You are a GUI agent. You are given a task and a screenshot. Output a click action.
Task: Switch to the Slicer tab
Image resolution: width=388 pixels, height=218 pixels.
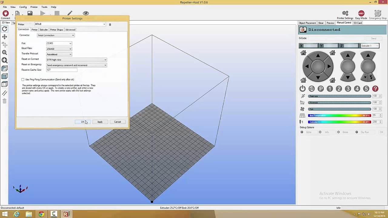(x=321, y=23)
